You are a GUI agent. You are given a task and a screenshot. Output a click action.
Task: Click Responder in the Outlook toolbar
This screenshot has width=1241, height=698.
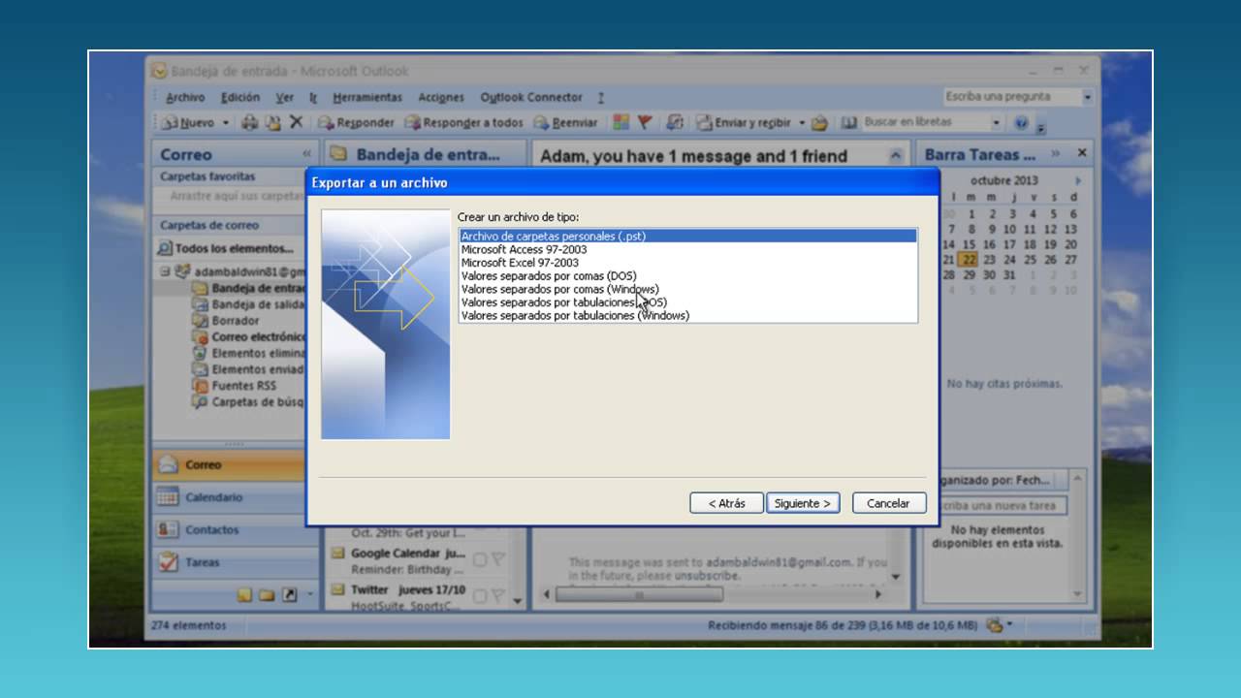coord(356,123)
